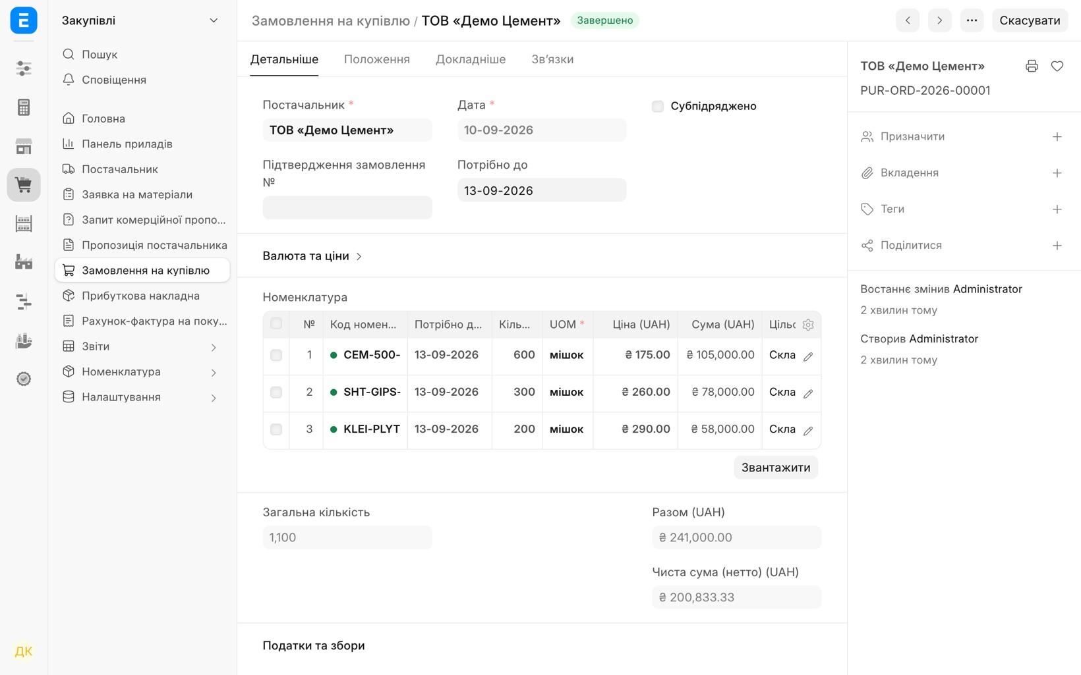Edit the CEM-500 row with the pencil icon
Viewport: 1081px width, 675px height.
[808, 356]
